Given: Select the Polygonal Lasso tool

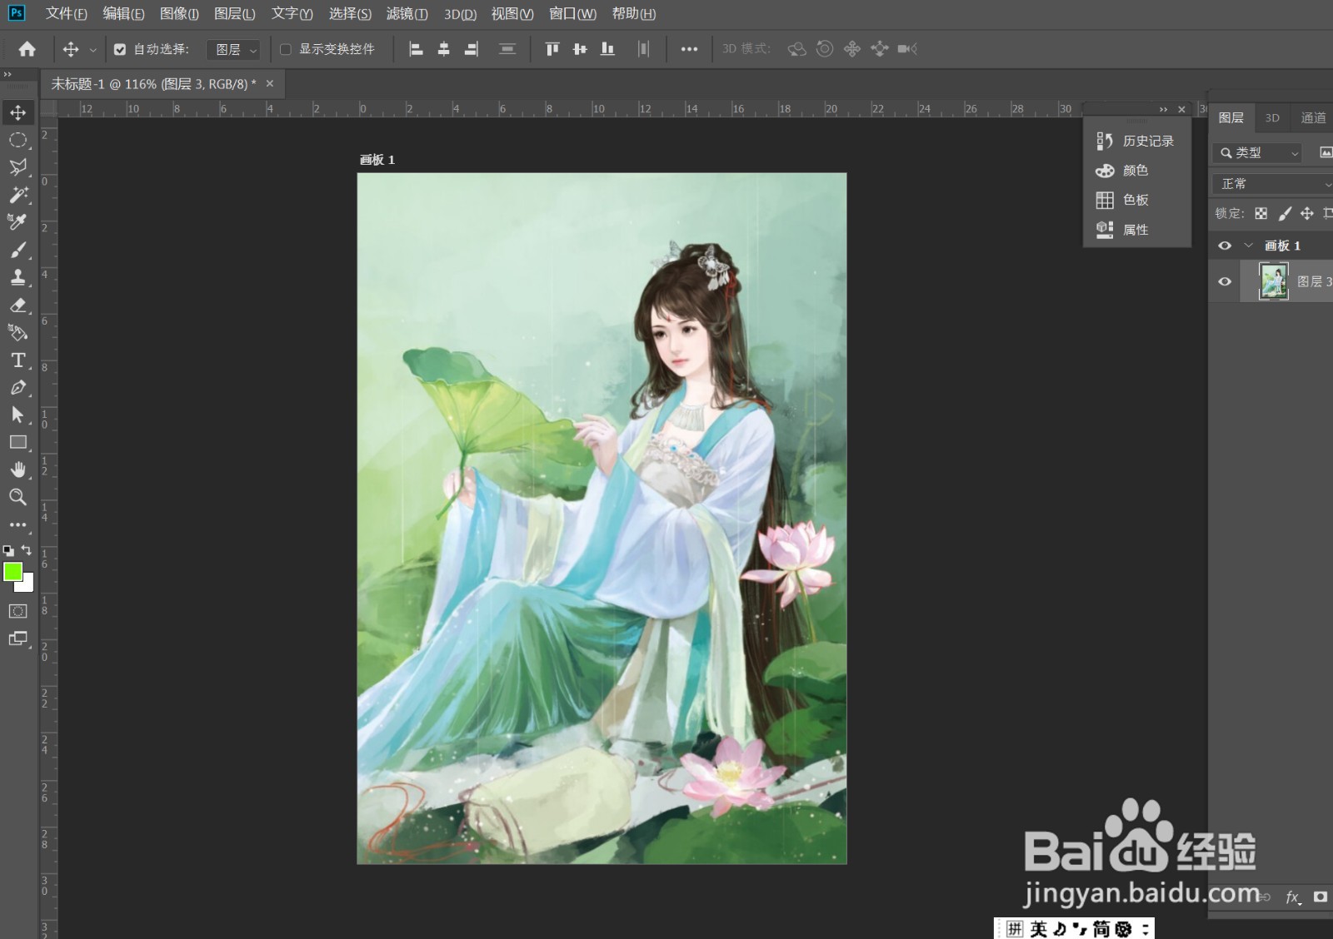Looking at the screenshot, I should point(17,167).
